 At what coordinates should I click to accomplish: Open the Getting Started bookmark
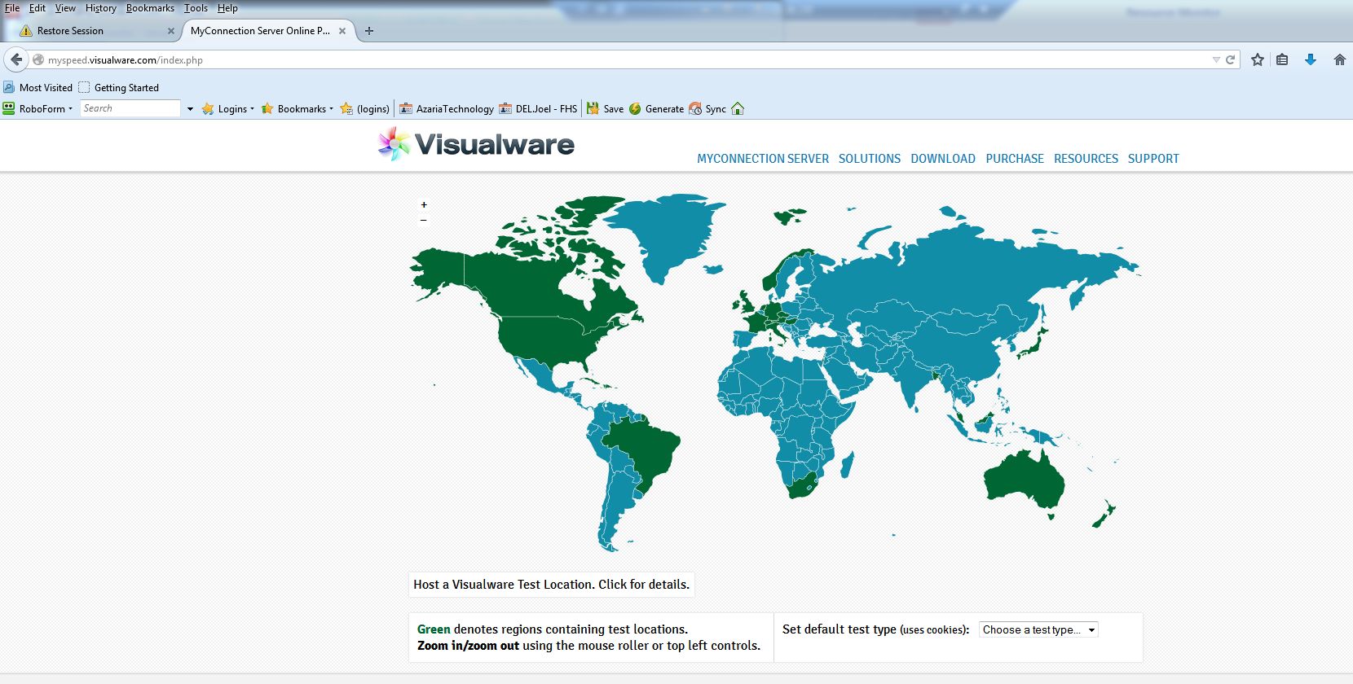[x=119, y=87]
